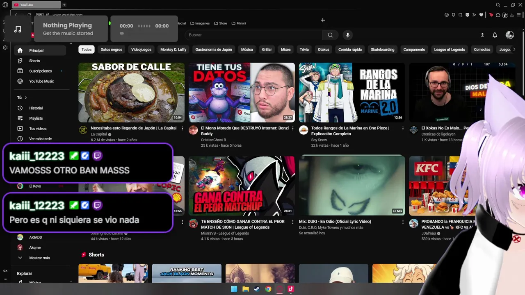Open the Store bookmarks folder
This screenshot has width=525, height=295.
[x=220, y=23]
